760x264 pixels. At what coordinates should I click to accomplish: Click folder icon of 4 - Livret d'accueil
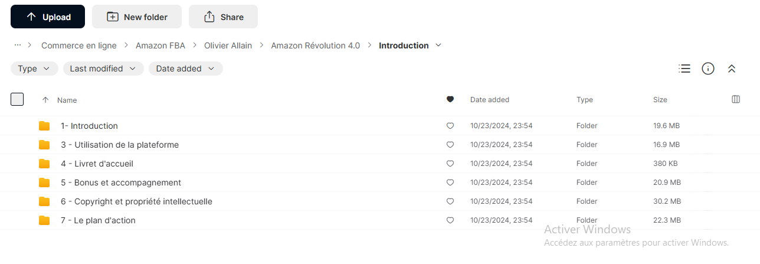[44, 164]
